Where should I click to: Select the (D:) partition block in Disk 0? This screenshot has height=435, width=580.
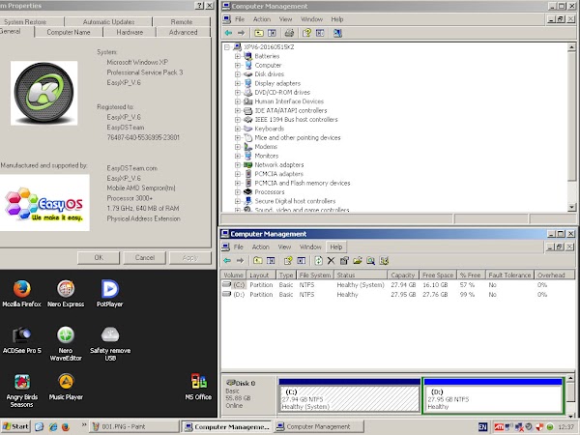(493, 397)
